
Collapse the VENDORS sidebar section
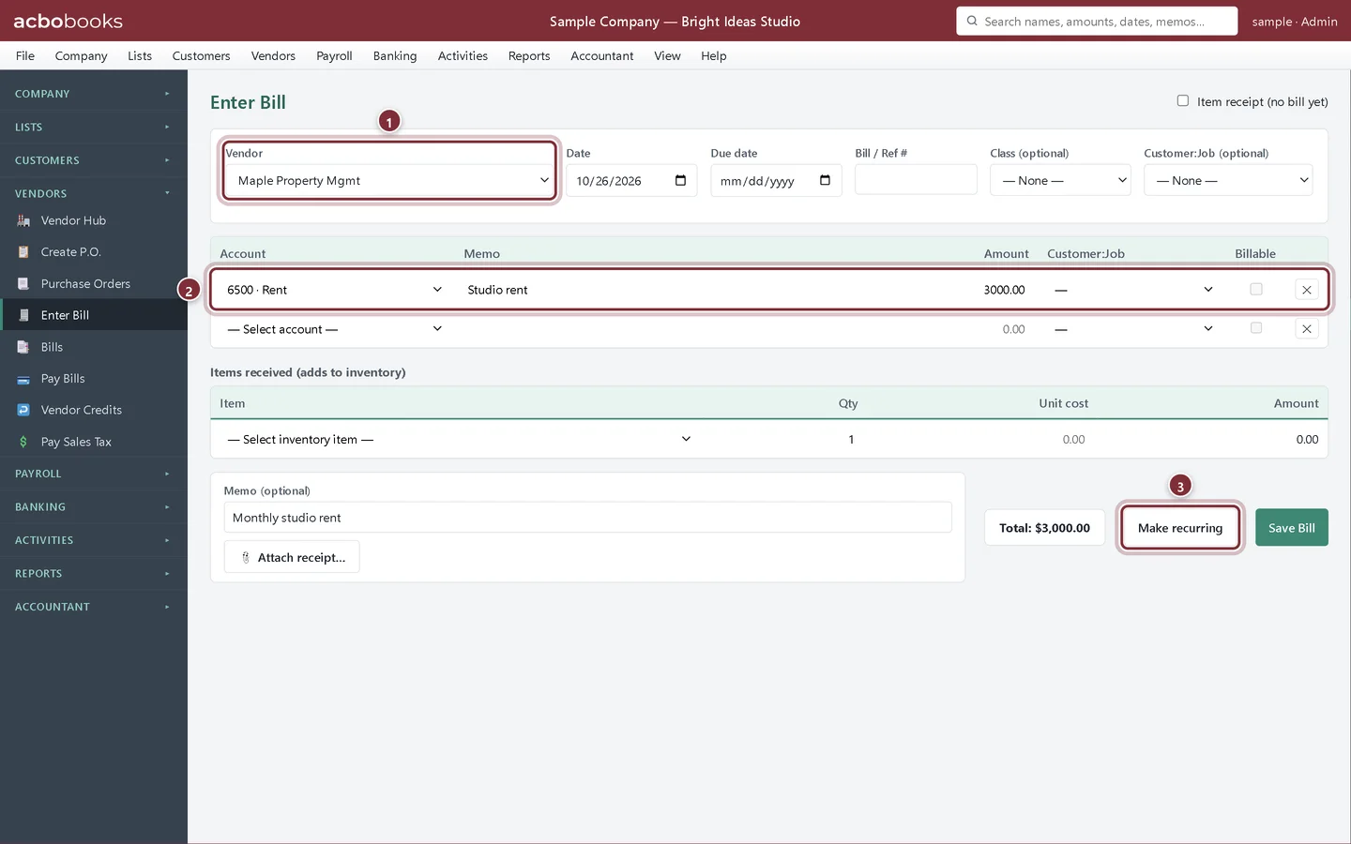point(94,193)
